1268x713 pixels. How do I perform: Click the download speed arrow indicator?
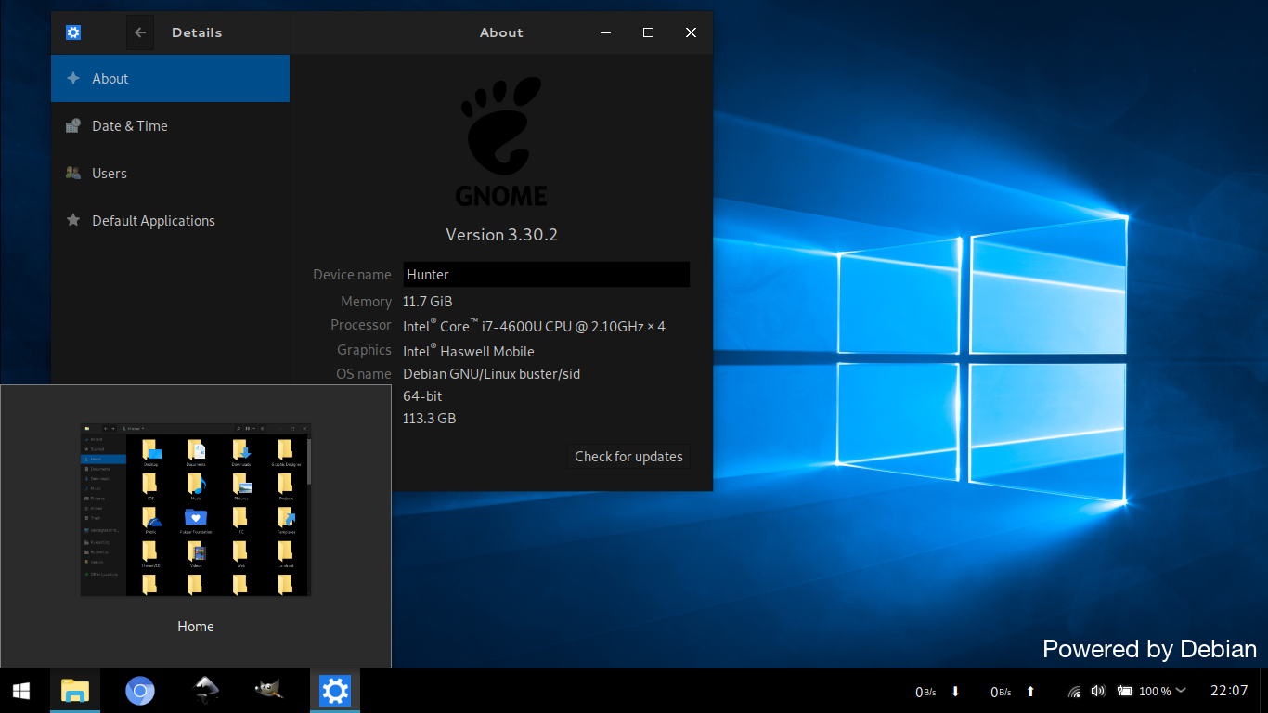click(955, 692)
